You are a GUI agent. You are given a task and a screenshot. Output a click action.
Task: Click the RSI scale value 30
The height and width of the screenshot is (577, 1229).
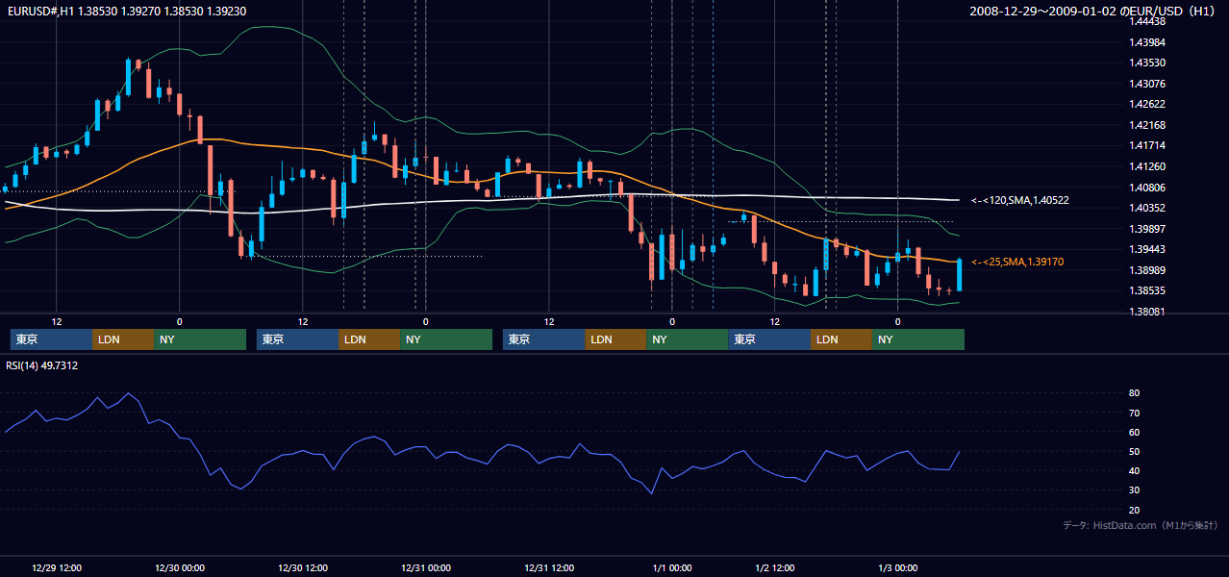click(1135, 489)
